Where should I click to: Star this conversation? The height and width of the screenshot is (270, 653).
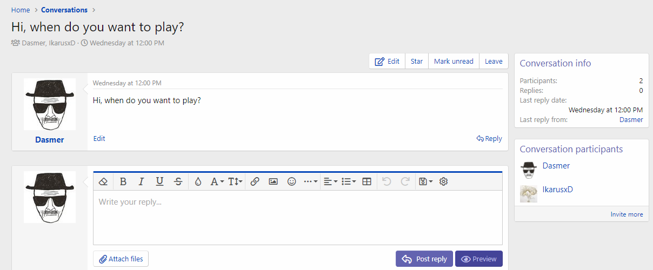point(417,61)
